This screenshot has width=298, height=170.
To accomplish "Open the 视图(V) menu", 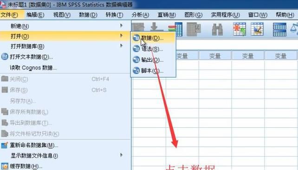I will pos(62,15).
